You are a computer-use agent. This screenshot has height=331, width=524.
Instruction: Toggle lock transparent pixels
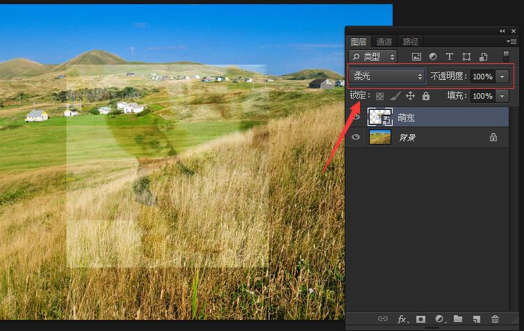pos(380,97)
